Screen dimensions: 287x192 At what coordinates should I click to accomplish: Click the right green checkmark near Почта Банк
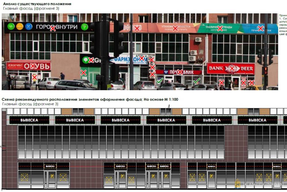[197, 81]
